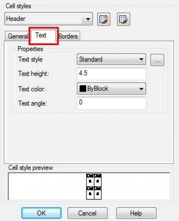Click the ellipsis button beside Text style
The width and height of the screenshot is (179, 221).
157,60
